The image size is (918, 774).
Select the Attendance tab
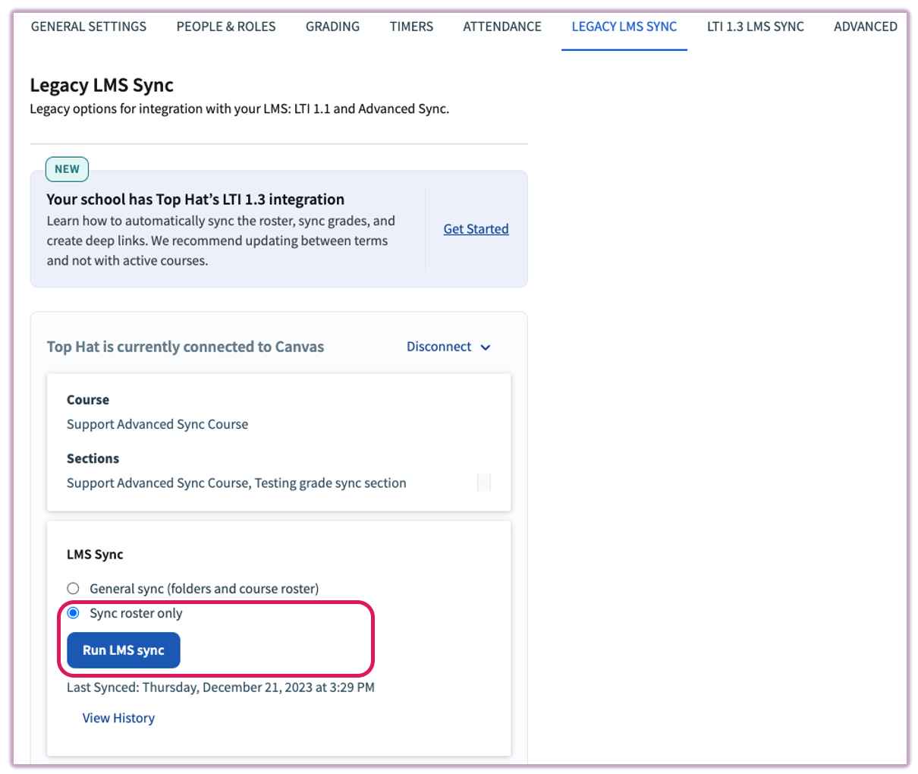point(502,27)
